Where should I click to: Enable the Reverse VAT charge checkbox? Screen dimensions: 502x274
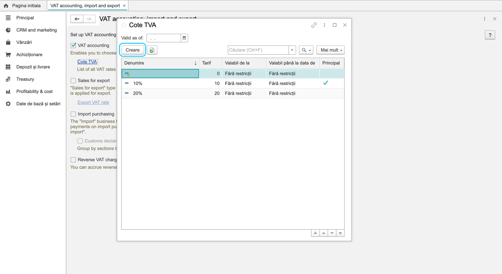pyautogui.click(x=73, y=160)
